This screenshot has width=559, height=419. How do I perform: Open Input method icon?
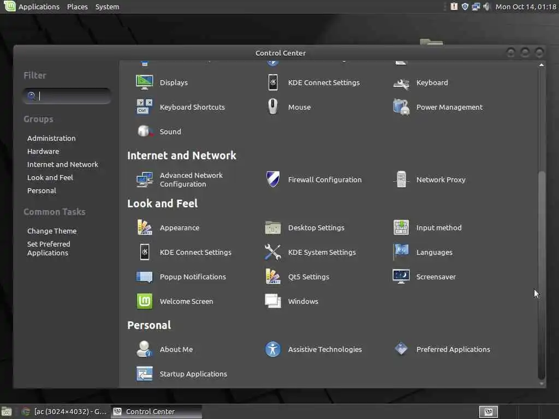click(x=401, y=228)
